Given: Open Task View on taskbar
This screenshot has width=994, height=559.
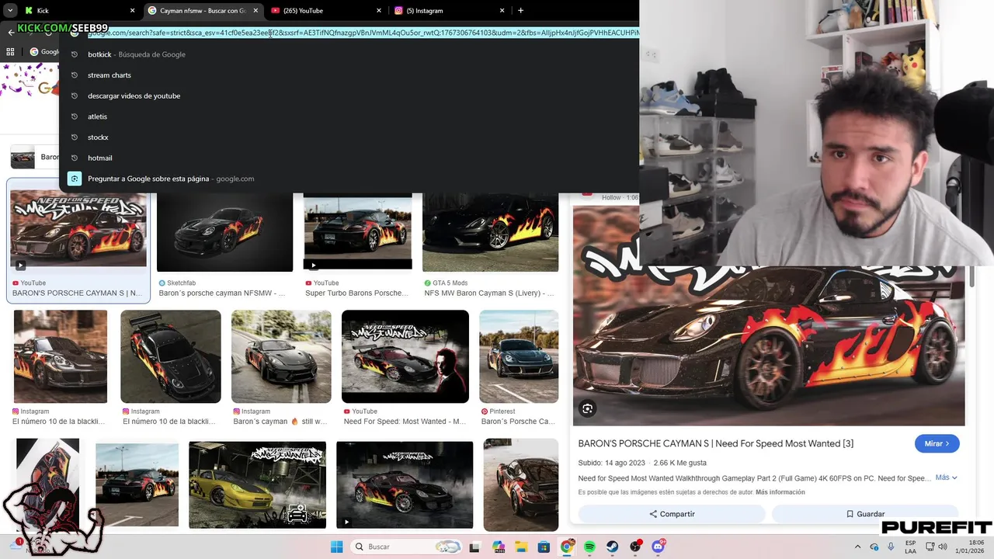Looking at the screenshot, I should pos(475,547).
